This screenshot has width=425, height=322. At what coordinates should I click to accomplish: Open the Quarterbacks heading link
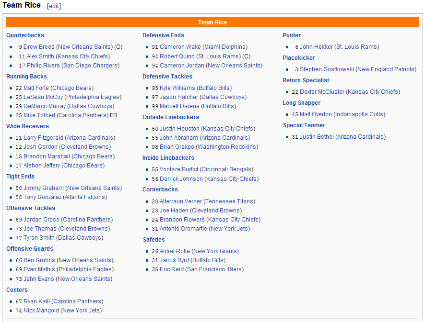click(x=25, y=35)
